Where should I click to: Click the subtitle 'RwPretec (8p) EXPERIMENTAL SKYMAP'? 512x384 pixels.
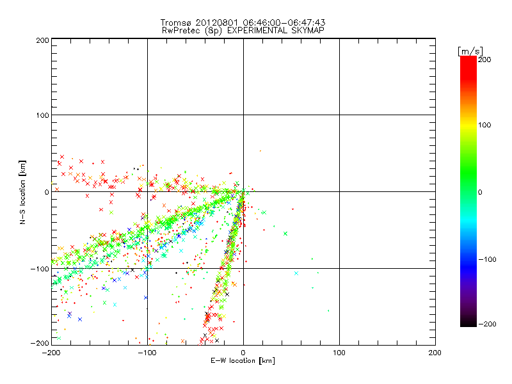243,31
